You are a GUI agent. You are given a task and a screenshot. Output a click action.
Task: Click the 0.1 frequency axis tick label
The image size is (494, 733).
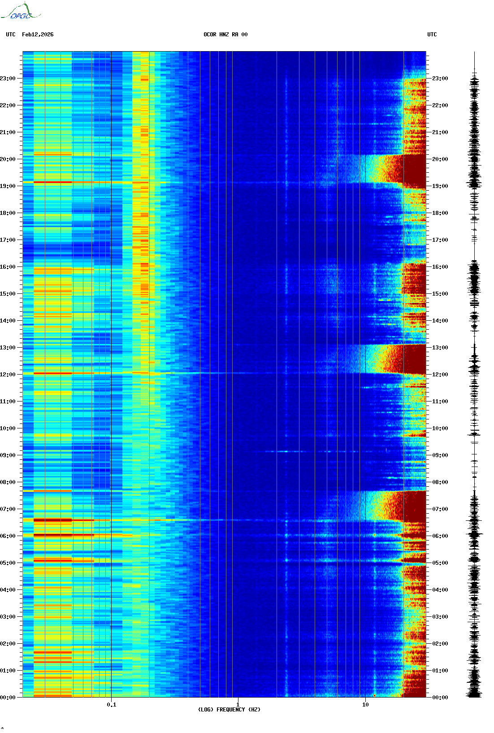tap(111, 705)
